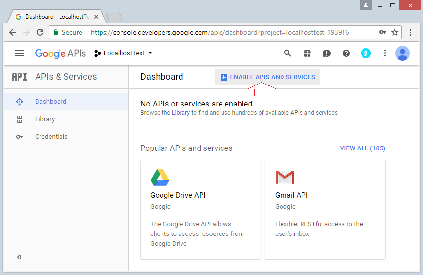The image size is (423, 275).
Task: Open Library in the sidebar
Action: tap(66, 119)
